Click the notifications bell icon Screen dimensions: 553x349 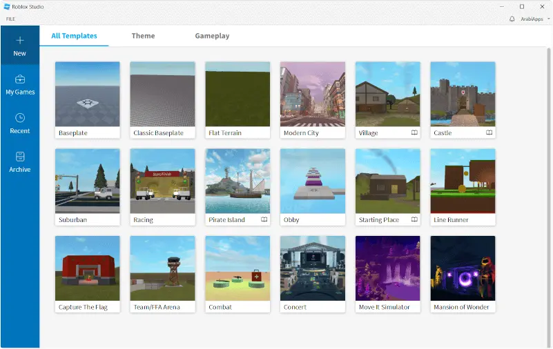[512, 19]
